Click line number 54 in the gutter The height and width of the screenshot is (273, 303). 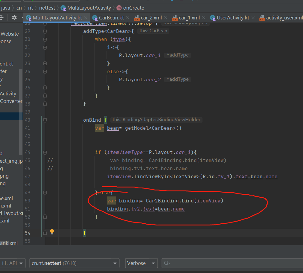[x=28, y=233]
